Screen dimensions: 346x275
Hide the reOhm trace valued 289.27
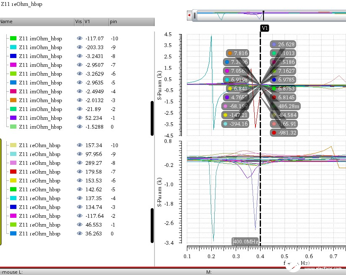(x=80, y=163)
